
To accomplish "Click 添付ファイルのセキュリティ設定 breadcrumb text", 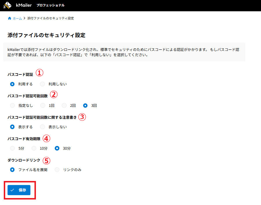I will tap(50, 18).
